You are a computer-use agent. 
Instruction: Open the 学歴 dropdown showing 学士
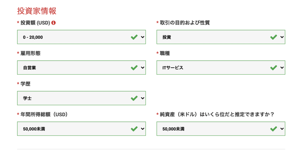pos(75,98)
